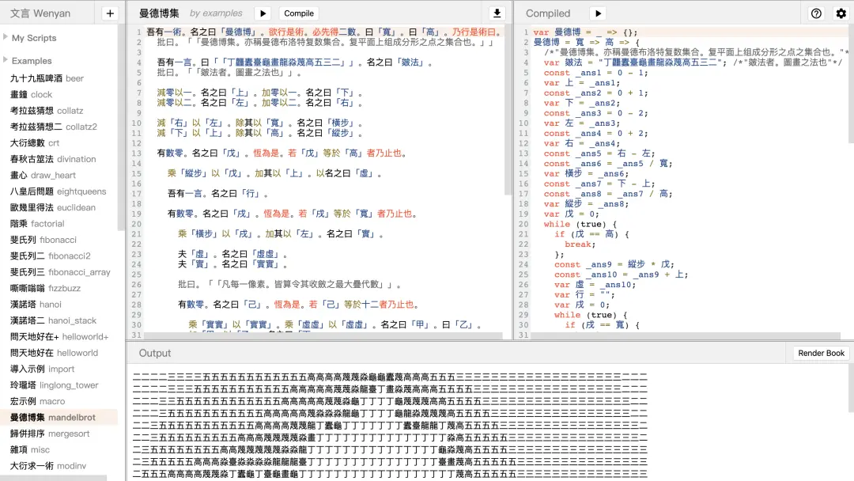Open the factorial example
Image resolution: width=854 pixels, height=481 pixels.
point(59,223)
